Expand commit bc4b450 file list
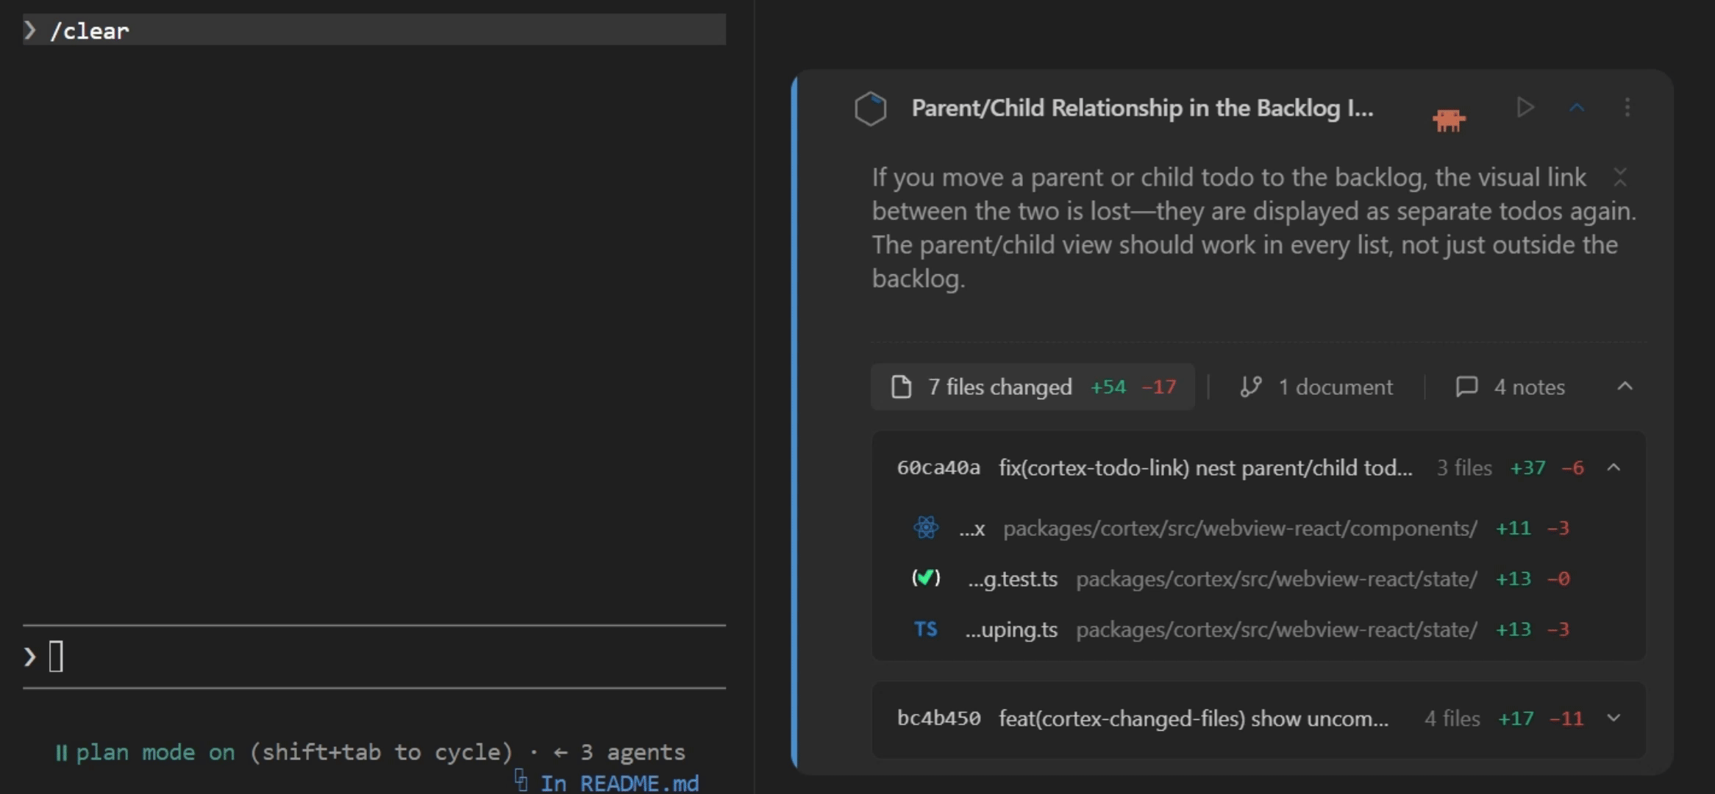Image resolution: width=1715 pixels, height=794 pixels. click(x=1614, y=718)
